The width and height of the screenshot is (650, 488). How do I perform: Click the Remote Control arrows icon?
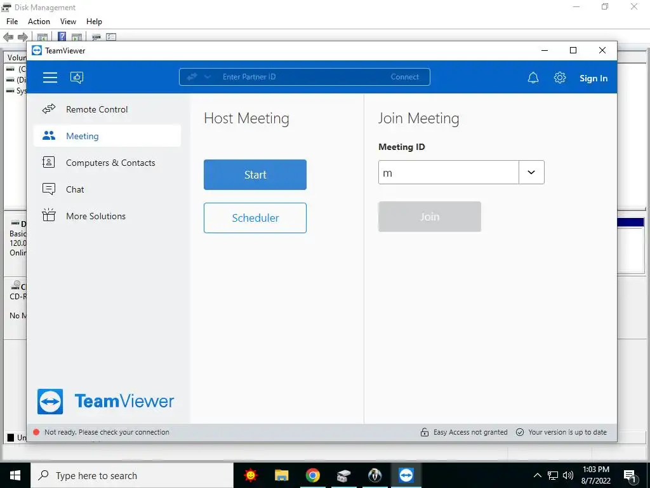coord(48,109)
